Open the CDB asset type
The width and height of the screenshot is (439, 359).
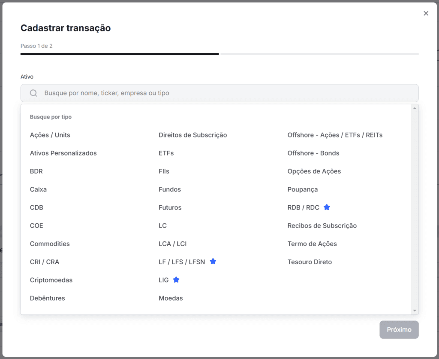(36, 208)
